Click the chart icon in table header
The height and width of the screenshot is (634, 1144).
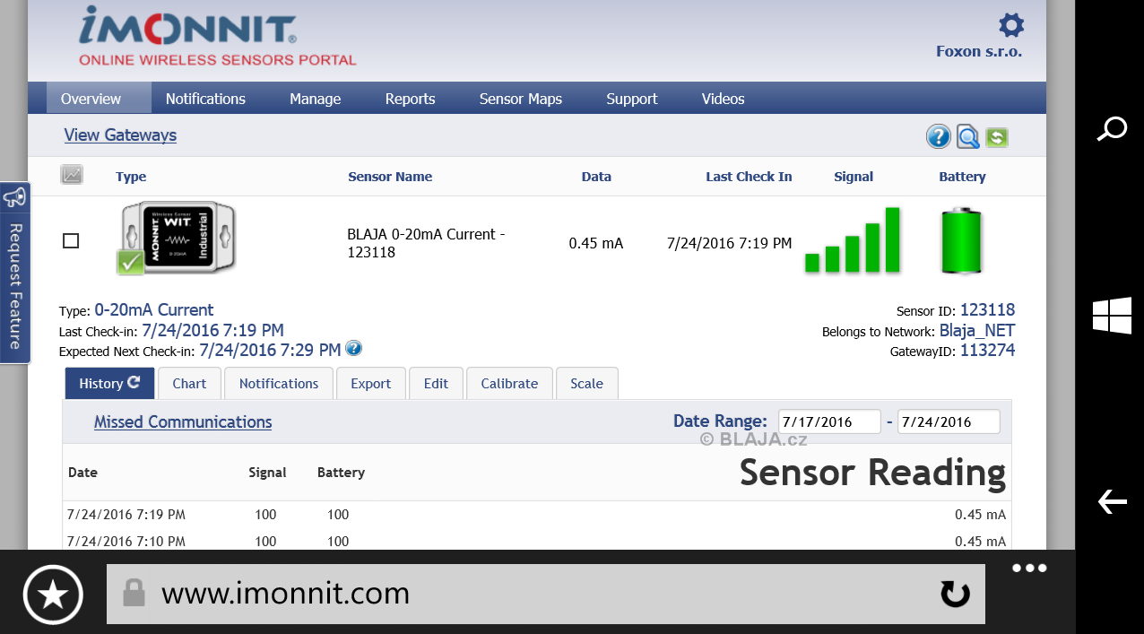click(x=72, y=175)
